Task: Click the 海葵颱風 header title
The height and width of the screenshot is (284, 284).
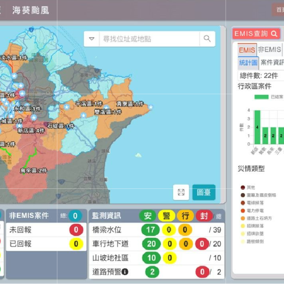Action: coord(31,10)
